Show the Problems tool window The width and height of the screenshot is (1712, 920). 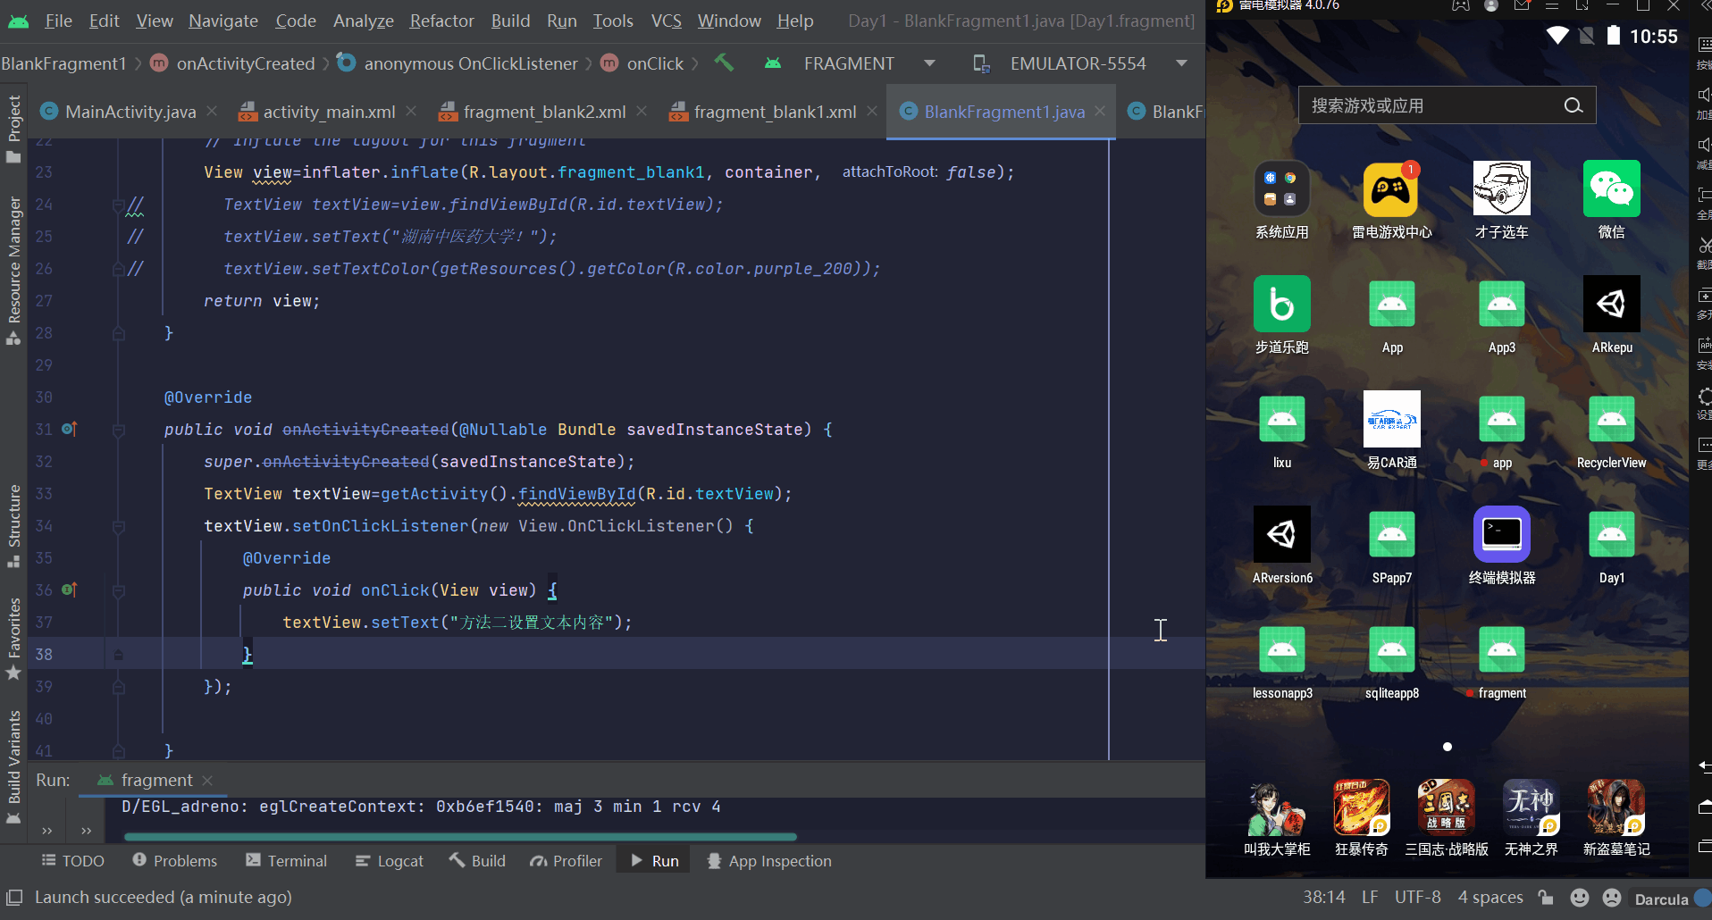(x=175, y=861)
